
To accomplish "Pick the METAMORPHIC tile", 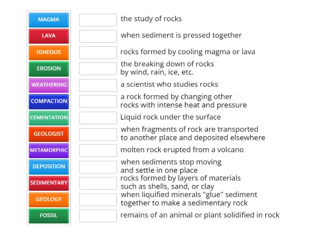I will (48, 150).
